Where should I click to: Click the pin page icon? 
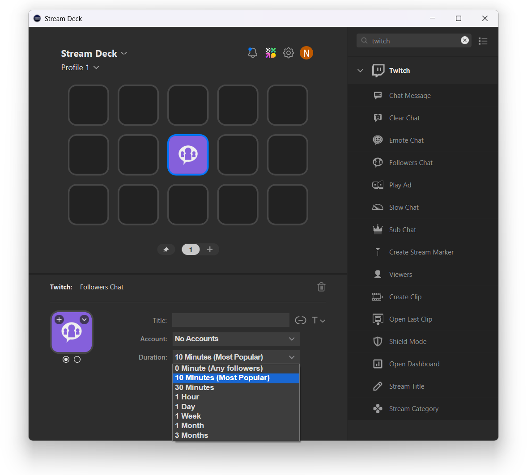(166, 250)
